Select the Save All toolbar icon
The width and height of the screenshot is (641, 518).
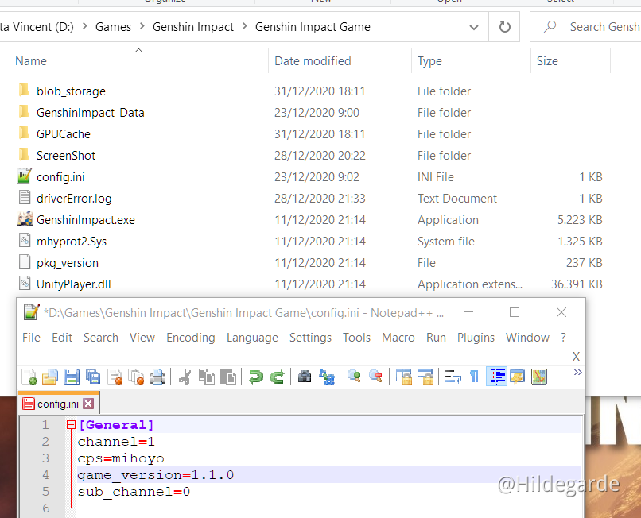tap(94, 376)
